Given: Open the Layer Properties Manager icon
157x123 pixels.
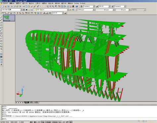Looking at the screenshot, I should (x=31, y=10).
